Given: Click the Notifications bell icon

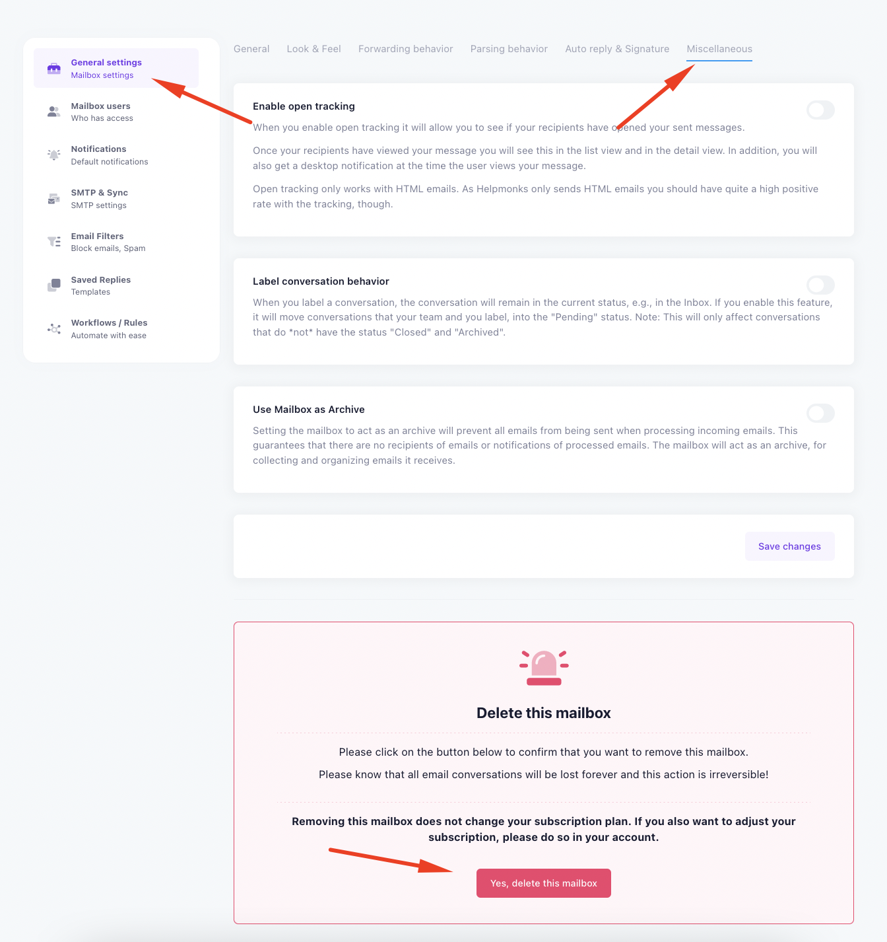Looking at the screenshot, I should coord(54,155).
